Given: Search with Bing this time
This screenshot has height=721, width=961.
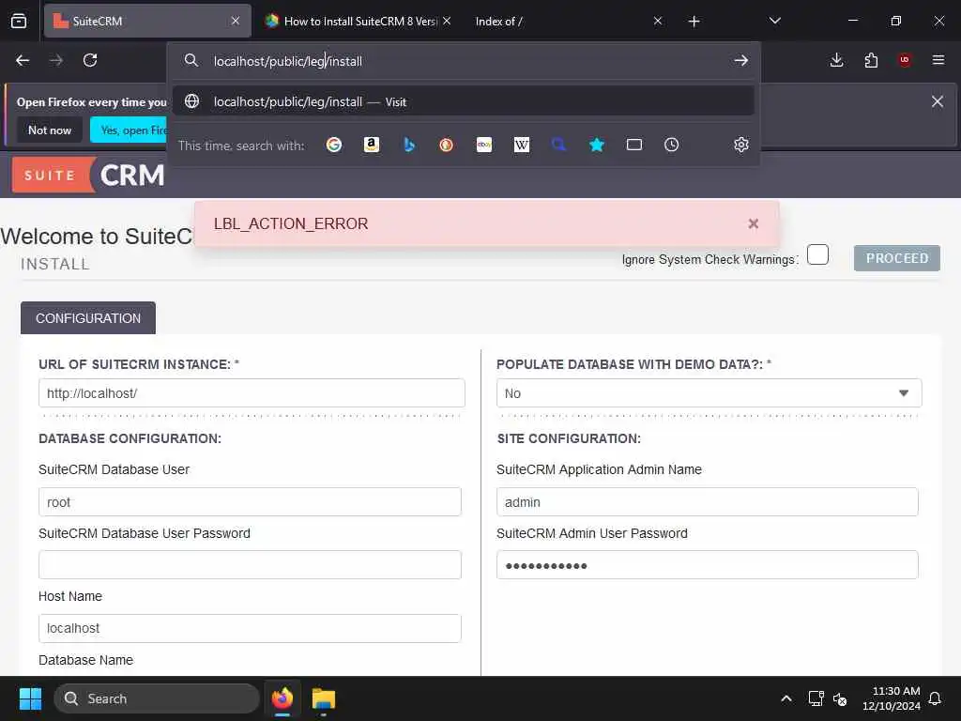Looking at the screenshot, I should tap(409, 145).
